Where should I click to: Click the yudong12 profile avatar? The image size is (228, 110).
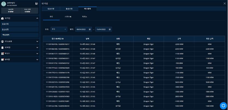(4, 4)
